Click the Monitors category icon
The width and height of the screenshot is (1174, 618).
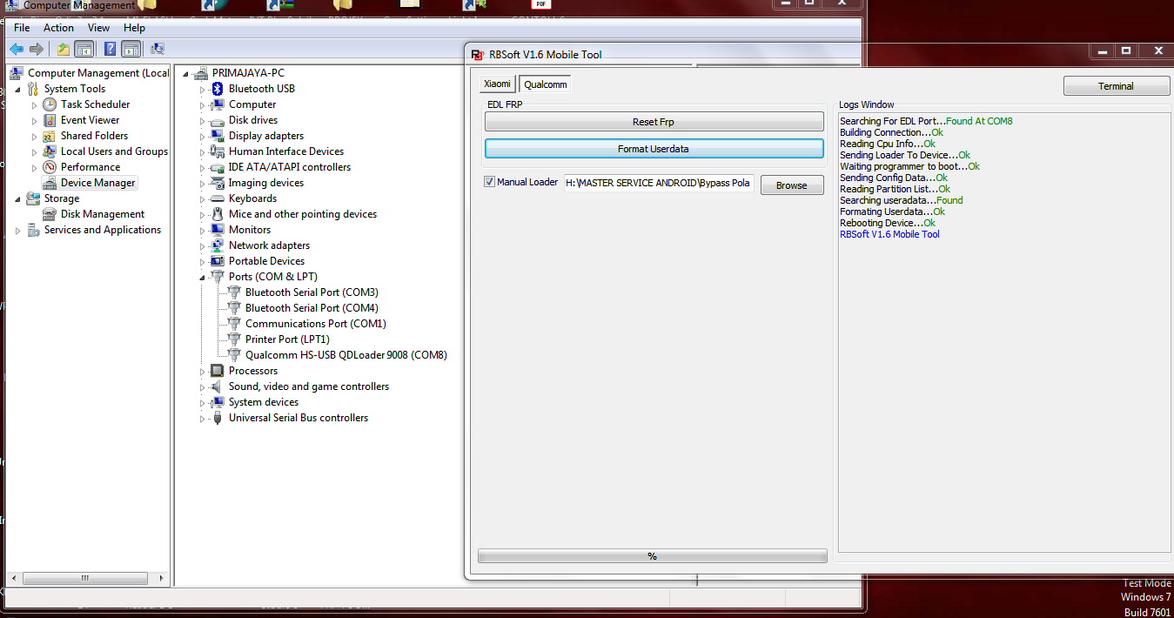(x=218, y=230)
